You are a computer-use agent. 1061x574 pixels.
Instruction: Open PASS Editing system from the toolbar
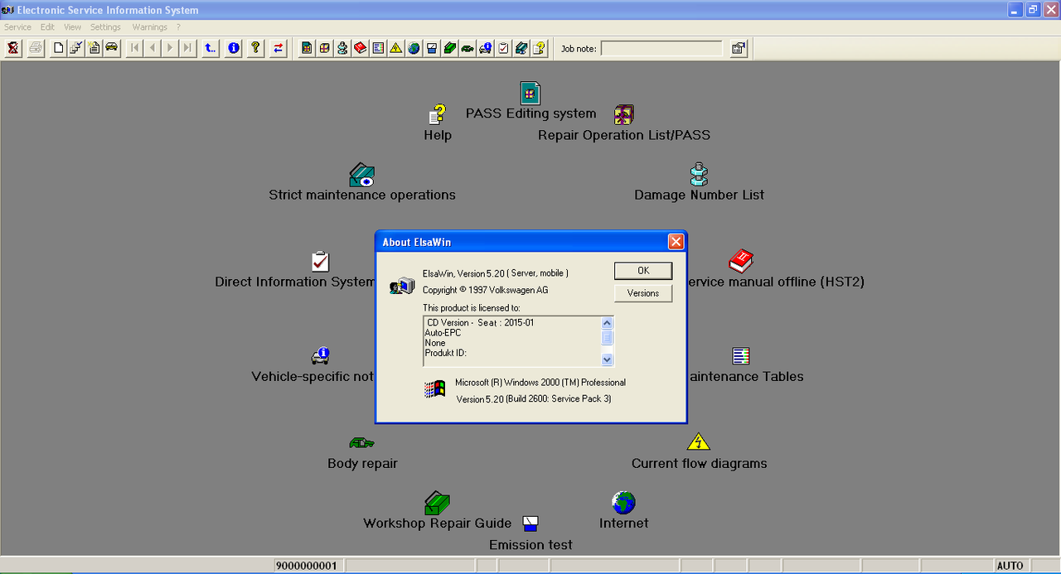click(307, 48)
